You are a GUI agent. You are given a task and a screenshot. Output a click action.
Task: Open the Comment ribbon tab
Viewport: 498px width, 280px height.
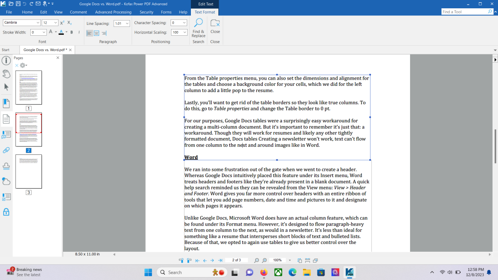click(x=78, y=12)
